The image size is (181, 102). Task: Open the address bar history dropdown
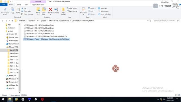pos(148,21)
